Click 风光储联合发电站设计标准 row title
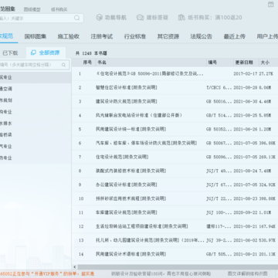 pos(139,115)
